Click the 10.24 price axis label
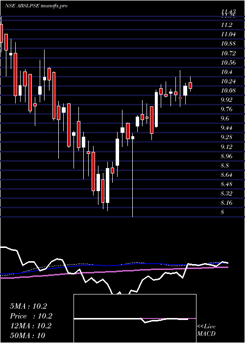Screen dimensions: 245x343 point(228,81)
